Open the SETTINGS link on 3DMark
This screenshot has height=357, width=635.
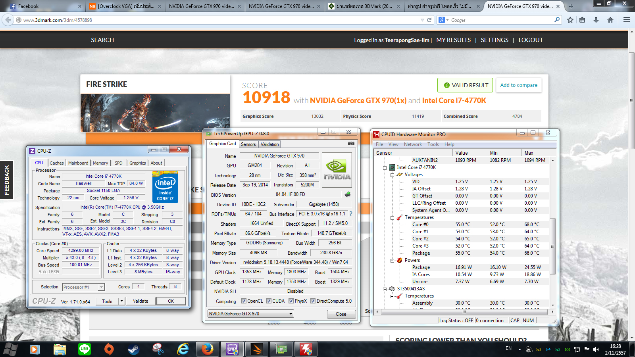[x=495, y=40]
